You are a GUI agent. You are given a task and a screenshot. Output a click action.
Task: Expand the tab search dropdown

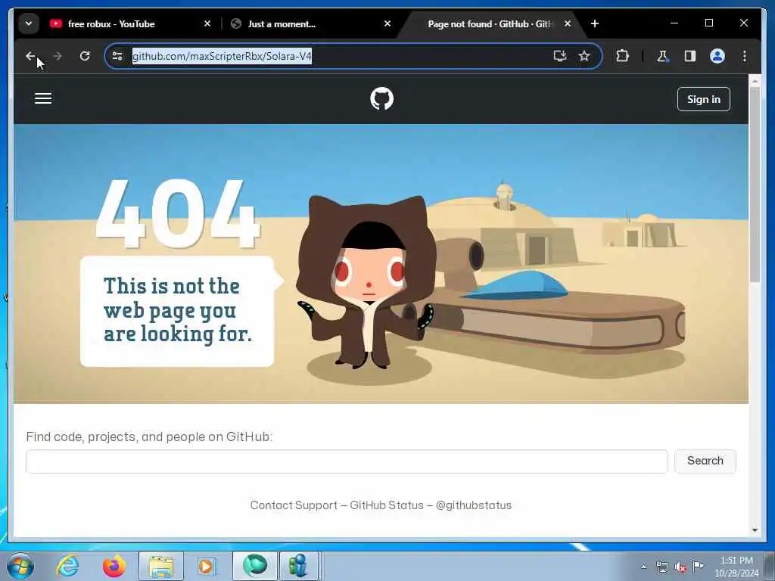click(x=29, y=23)
